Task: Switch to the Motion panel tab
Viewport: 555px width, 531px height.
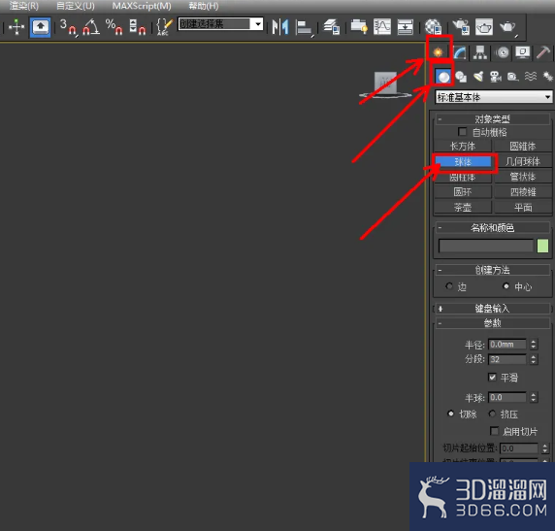Action: tap(503, 52)
